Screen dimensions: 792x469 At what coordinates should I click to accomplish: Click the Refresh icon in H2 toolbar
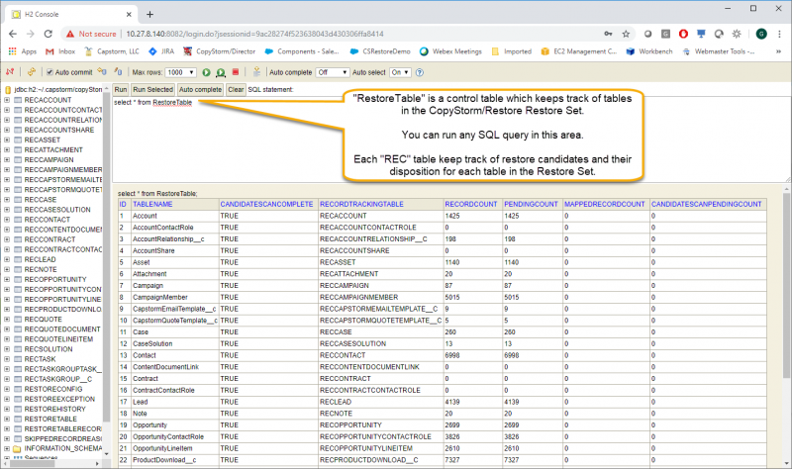(32, 72)
